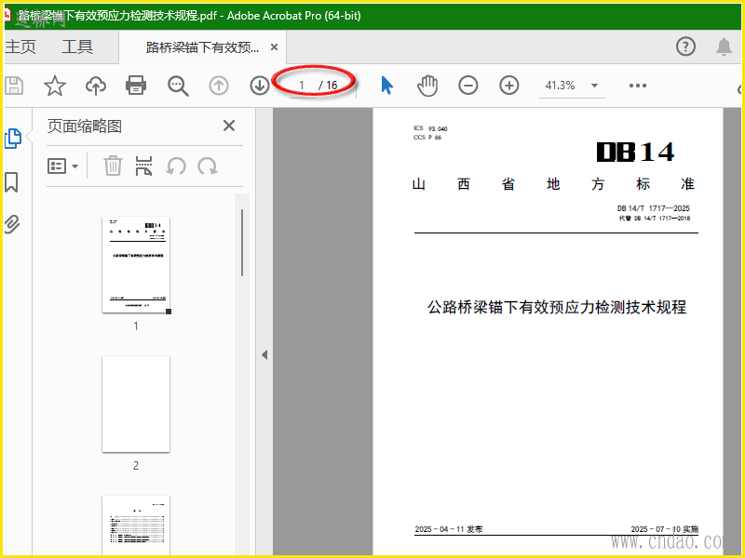Click the 页面缩略图 panel title
This screenshot has height=558, width=745.
(85, 126)
